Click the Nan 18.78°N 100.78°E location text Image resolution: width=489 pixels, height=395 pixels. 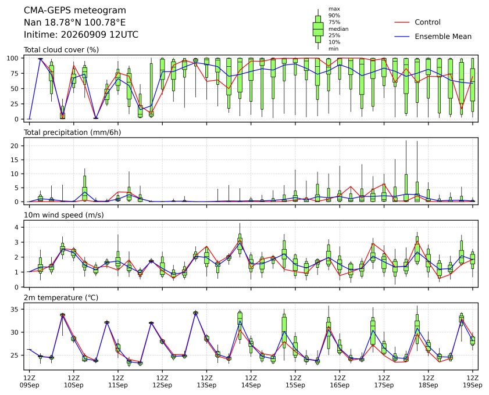tap(75, 23)
